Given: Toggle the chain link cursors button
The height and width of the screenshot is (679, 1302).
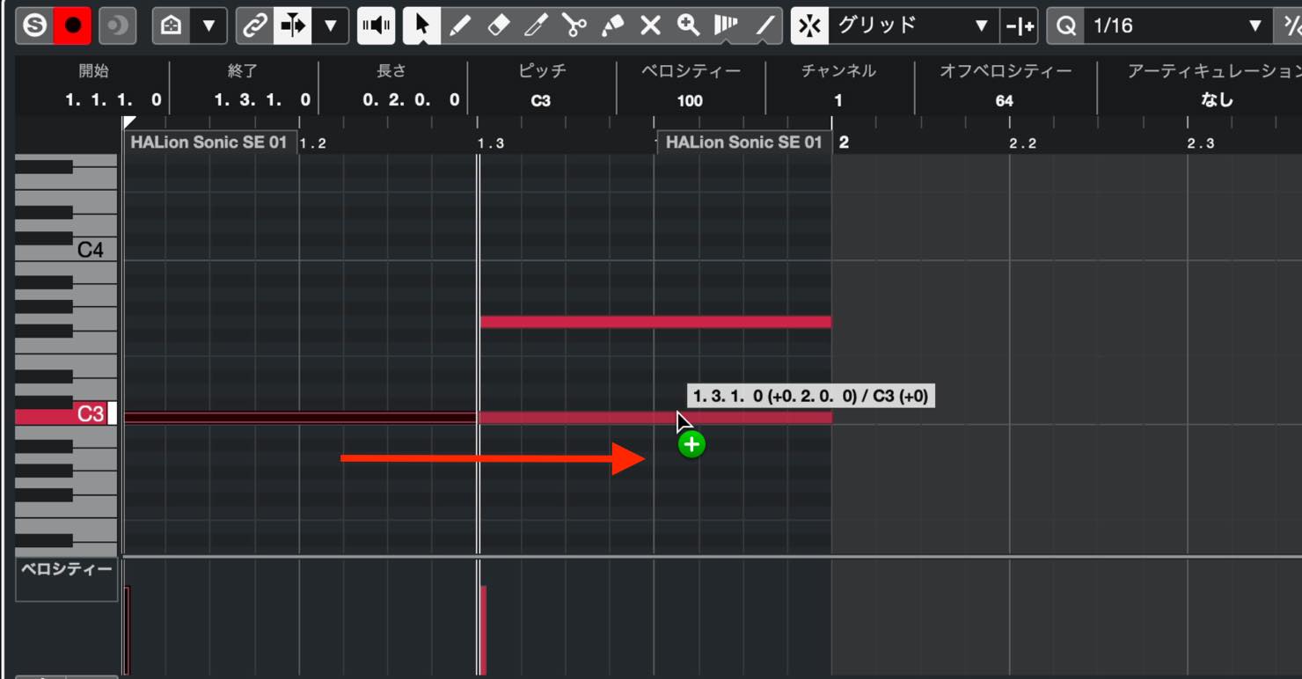Looking at the screenshot, I should point(254,26).
